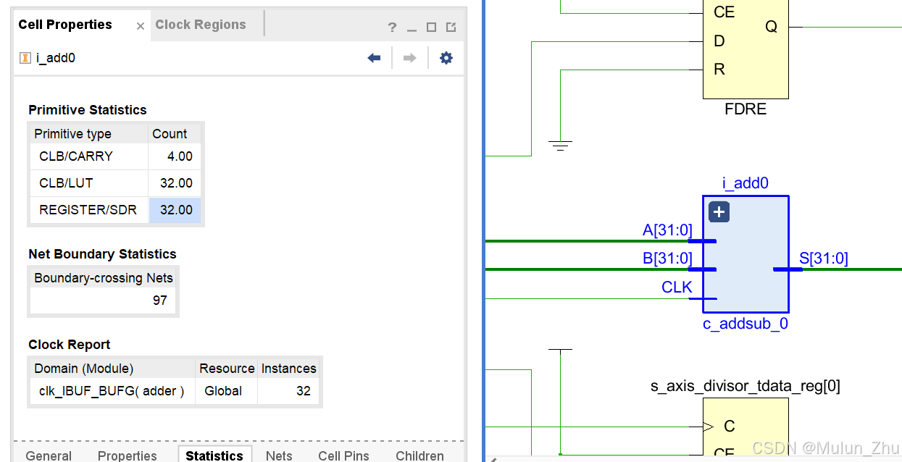Select the REGISTER/SDR row

115,210
